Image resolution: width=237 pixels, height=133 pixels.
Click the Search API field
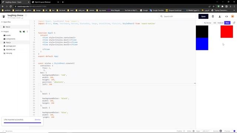[177, 16]
